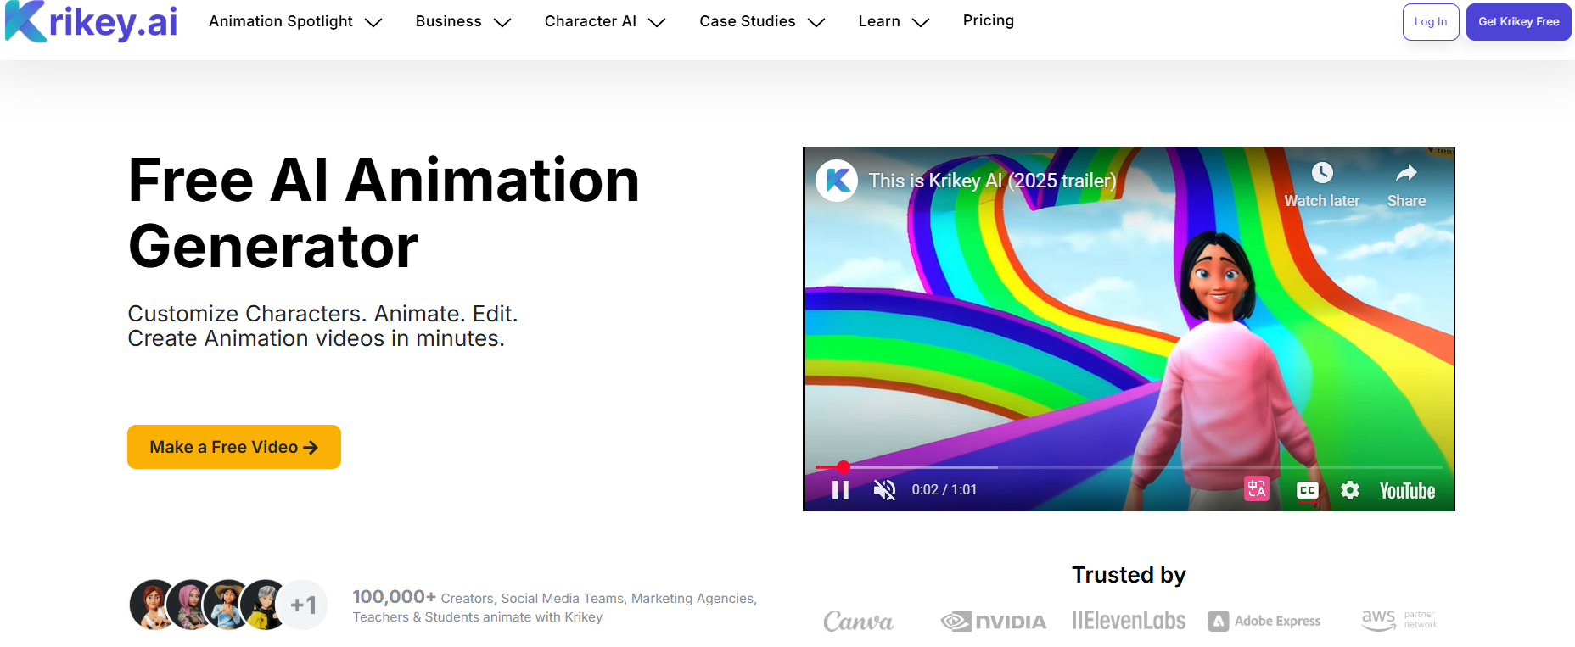Expand the Business menu
Viewport: 1575px width, 647px height.
463,21
